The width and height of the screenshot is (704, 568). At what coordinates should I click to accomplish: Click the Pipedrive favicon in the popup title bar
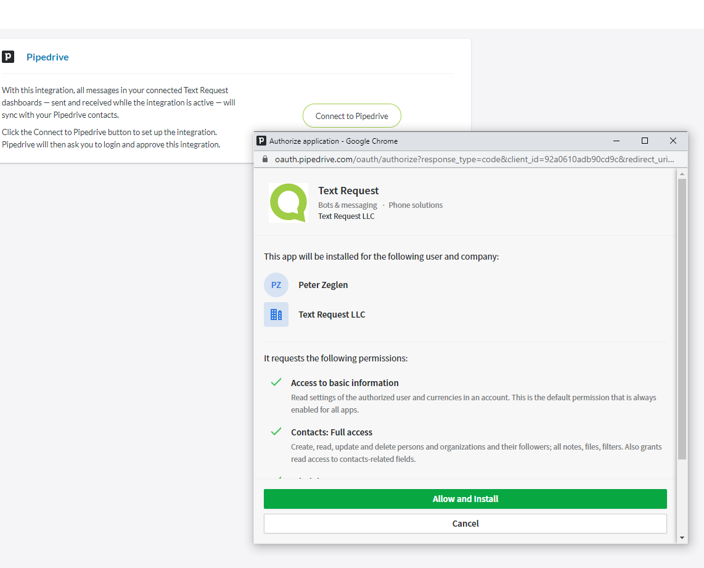click(261, 141)
